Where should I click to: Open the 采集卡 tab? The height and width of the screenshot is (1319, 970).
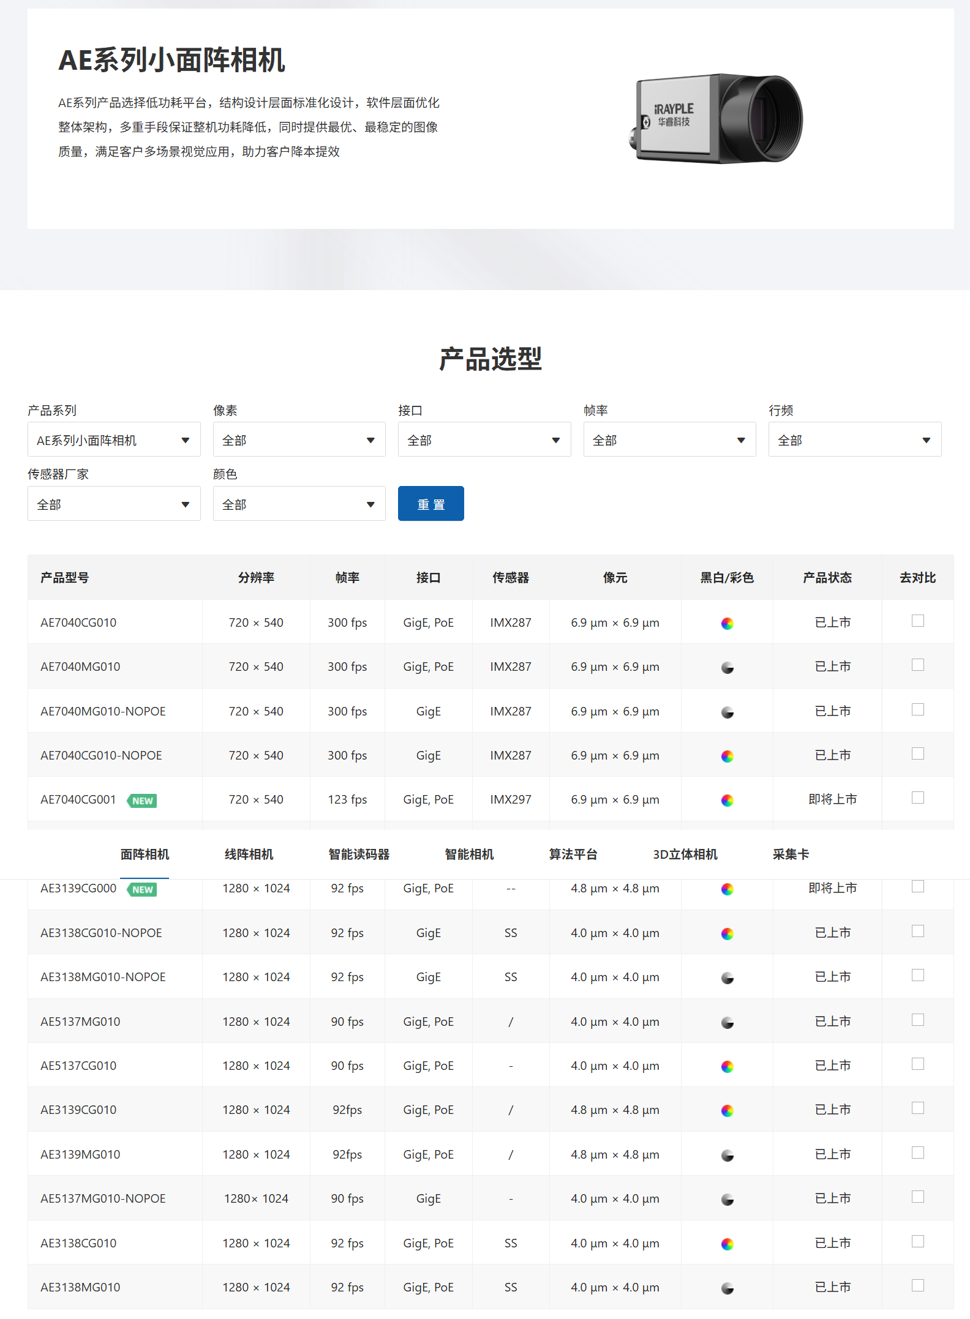point(791,854)
